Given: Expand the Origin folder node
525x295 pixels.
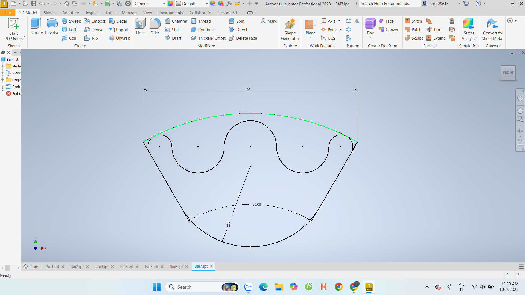Looking at the screenshot, I should click(2, 80).
